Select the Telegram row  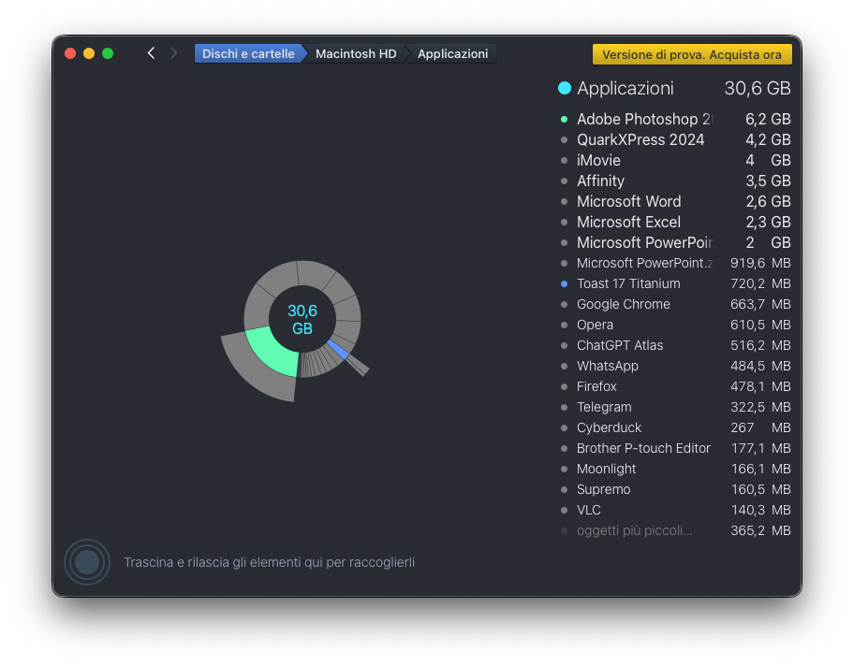pyautogui.click(x=675, y=408)
